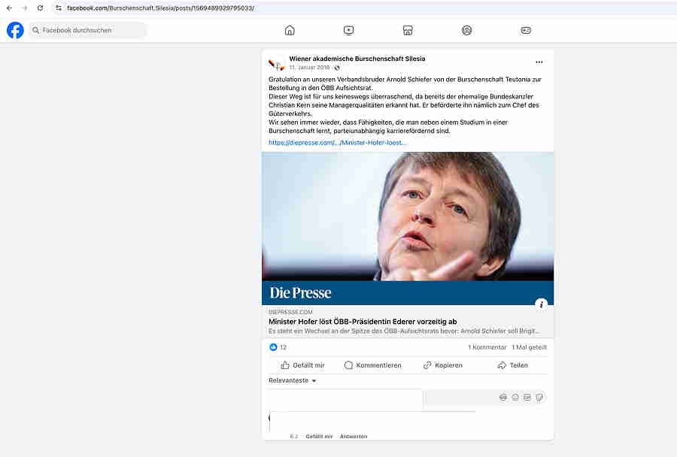This screenshot has height=457, width=677.
Task: Click the 'Kommentieren' button
Action: [373, 365]
